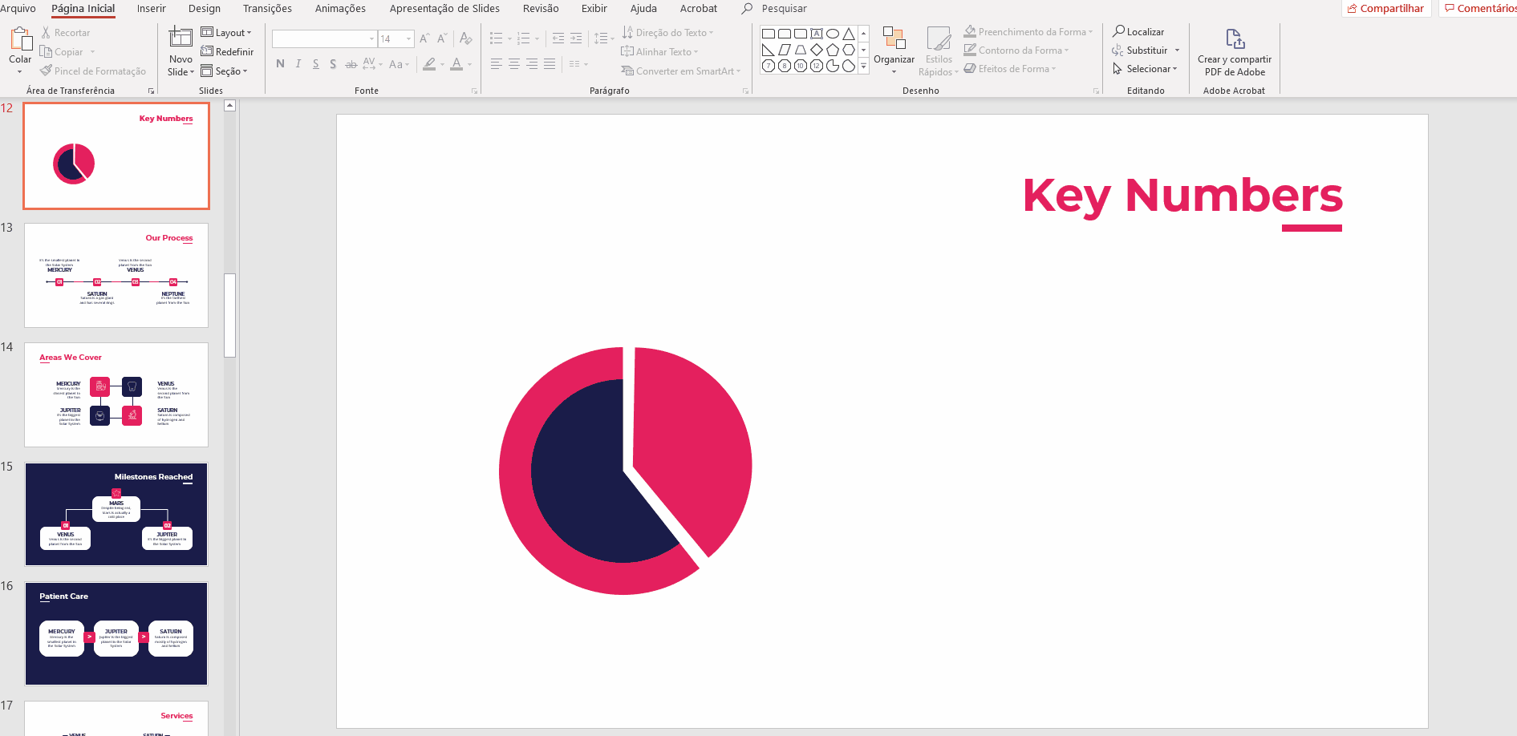Click numbered list icon
The width and height of the screenshot is (1517, 736).
click(524, 38)
